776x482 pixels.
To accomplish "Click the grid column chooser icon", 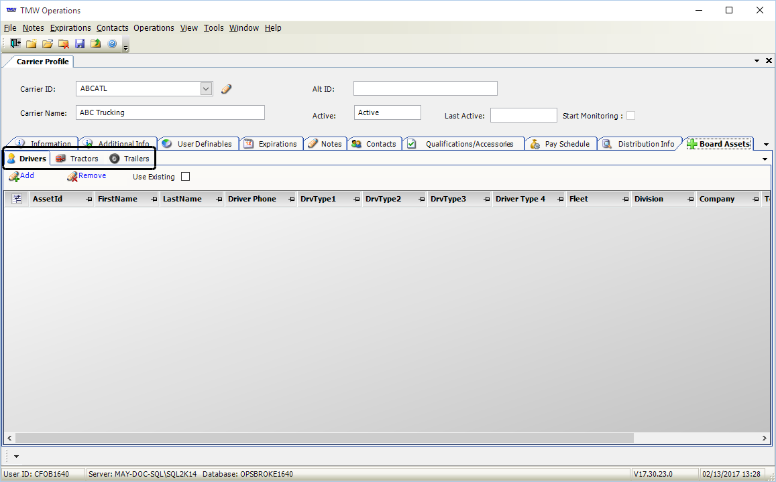I will (17, 199).
